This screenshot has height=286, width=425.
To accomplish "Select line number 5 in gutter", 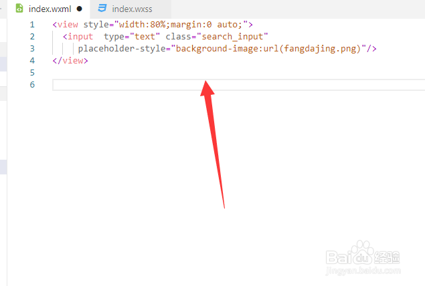I will pos(32,73).
